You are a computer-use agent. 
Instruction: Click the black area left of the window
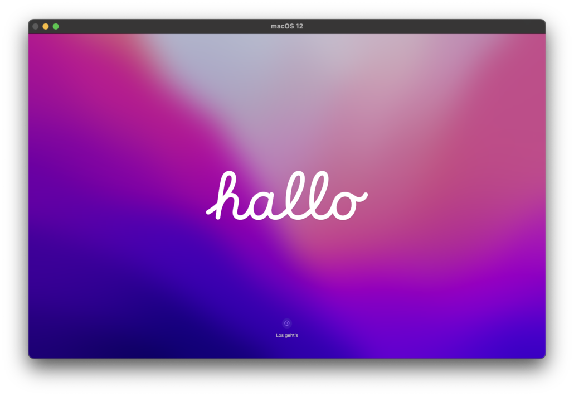pyautogui.click(x=14, y=195)
